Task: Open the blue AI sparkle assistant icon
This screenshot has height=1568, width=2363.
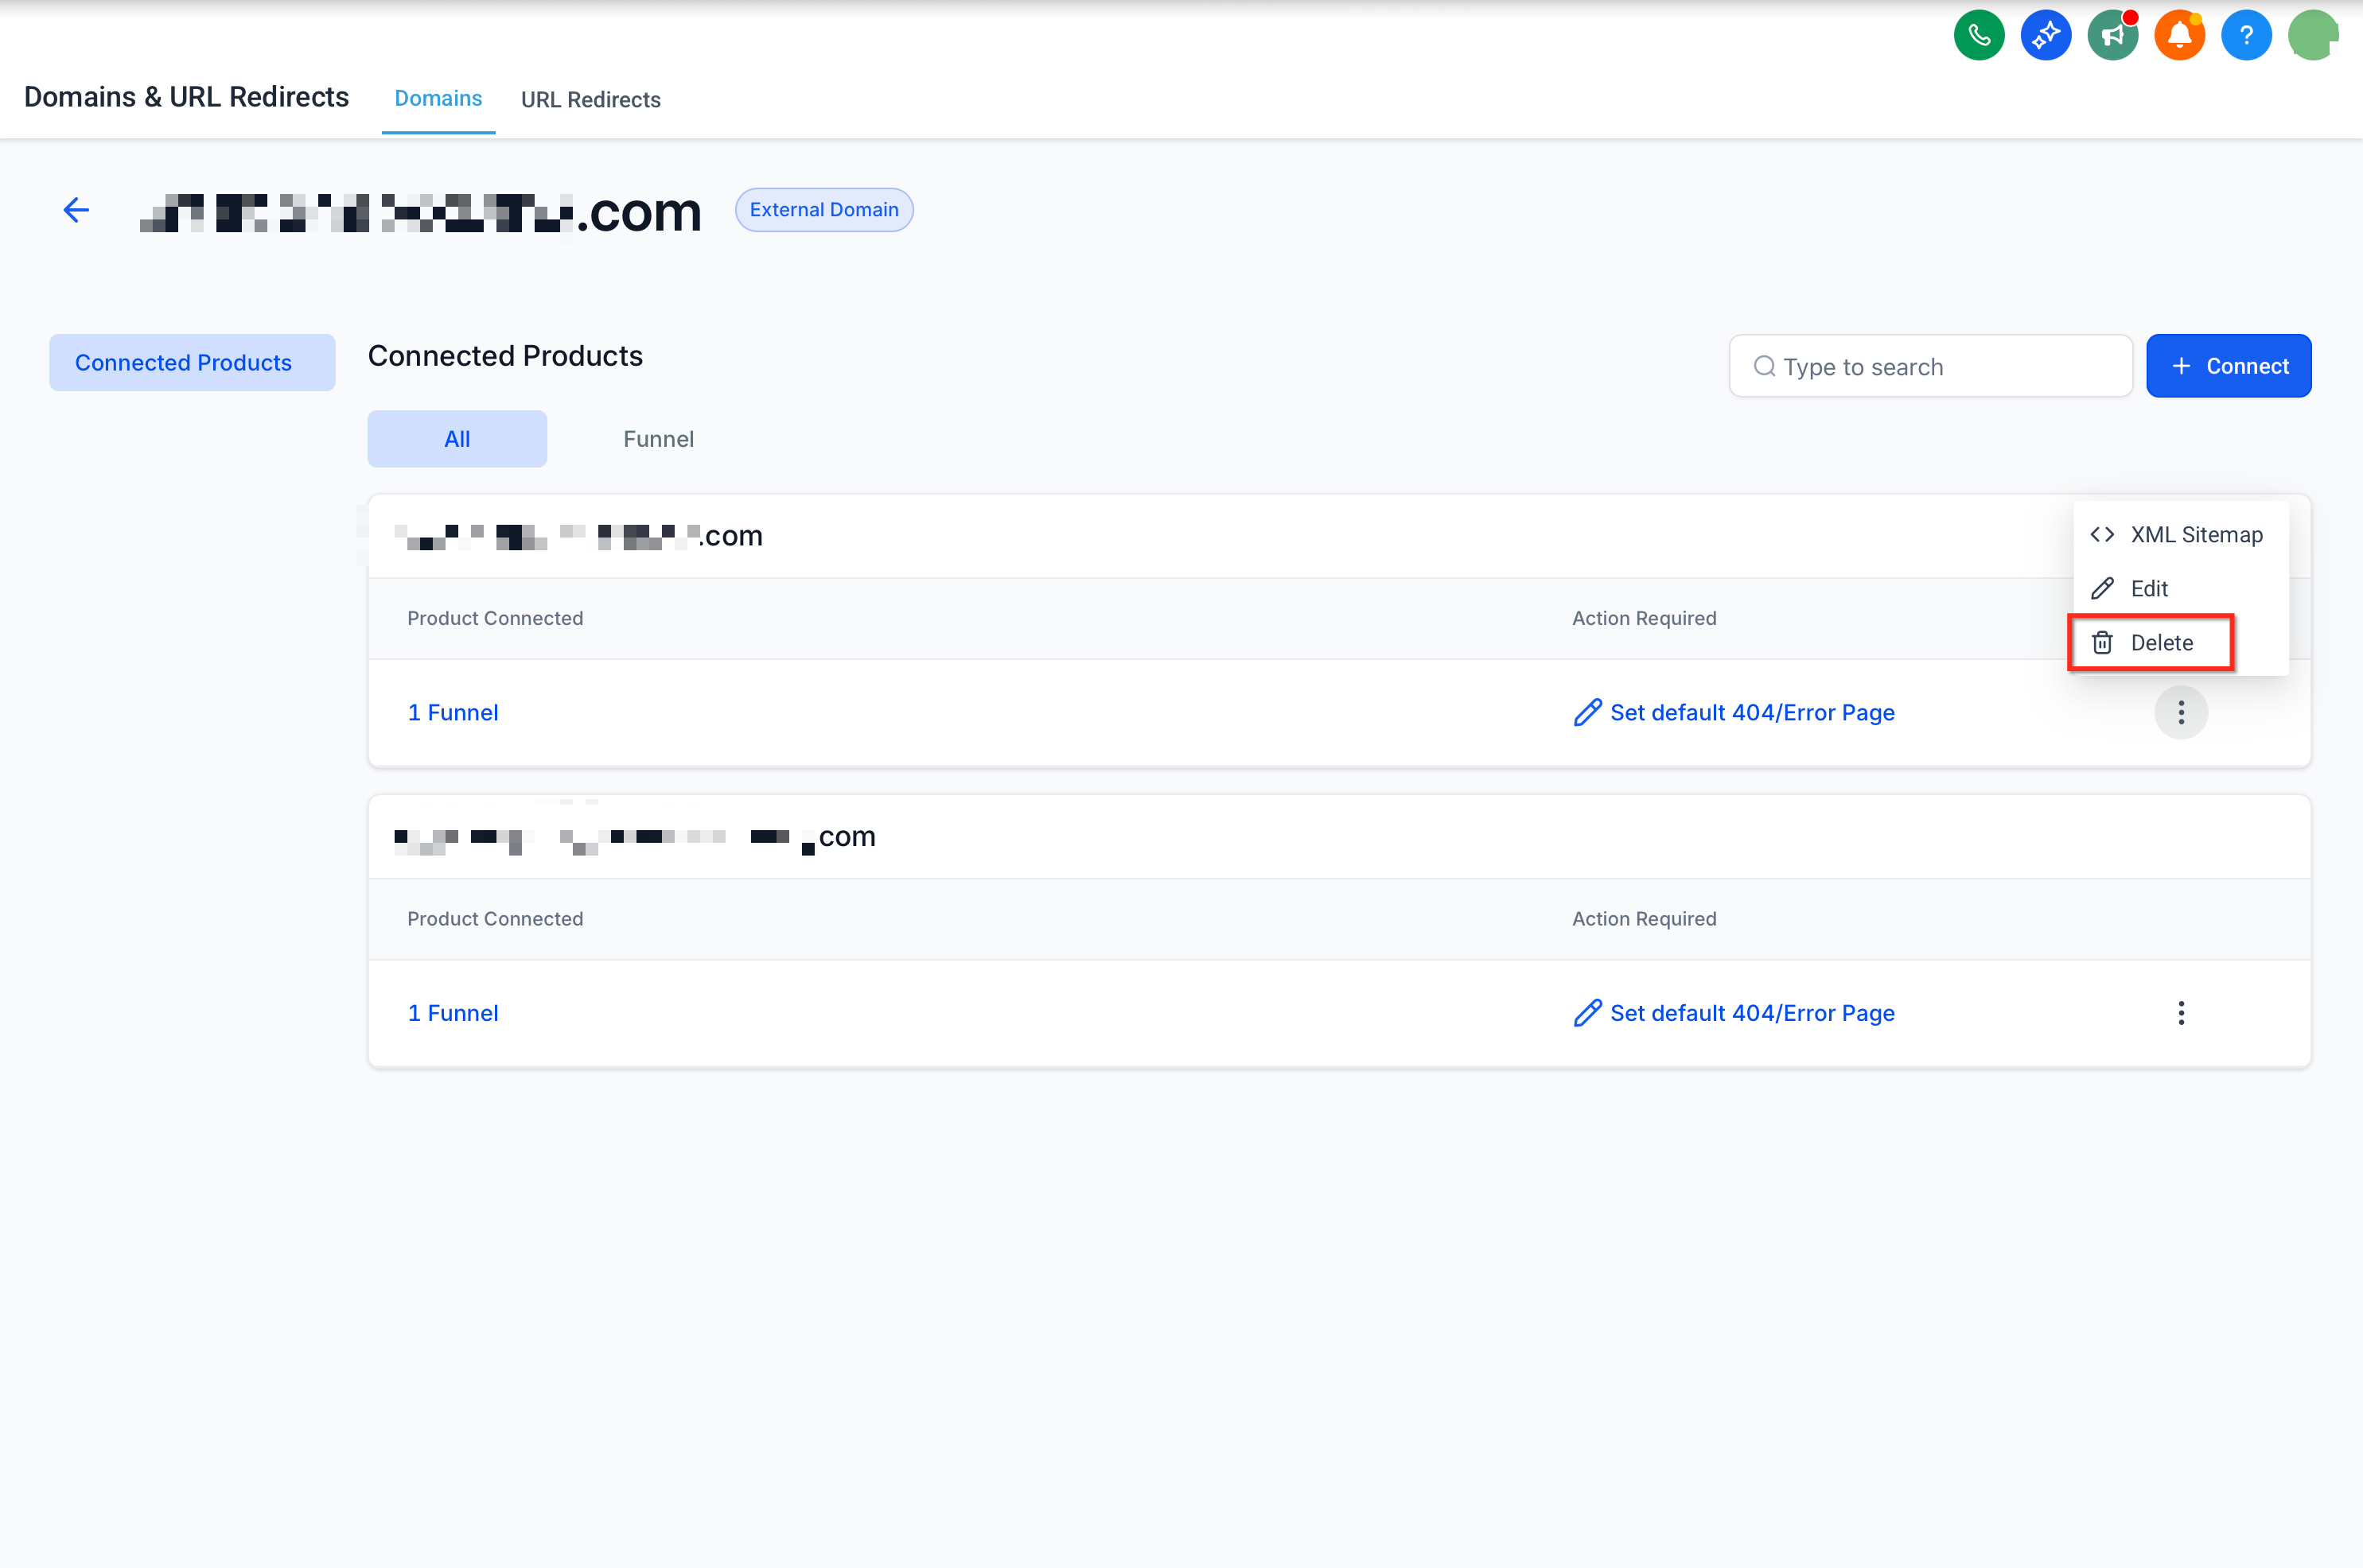Action: (2045, 35)
